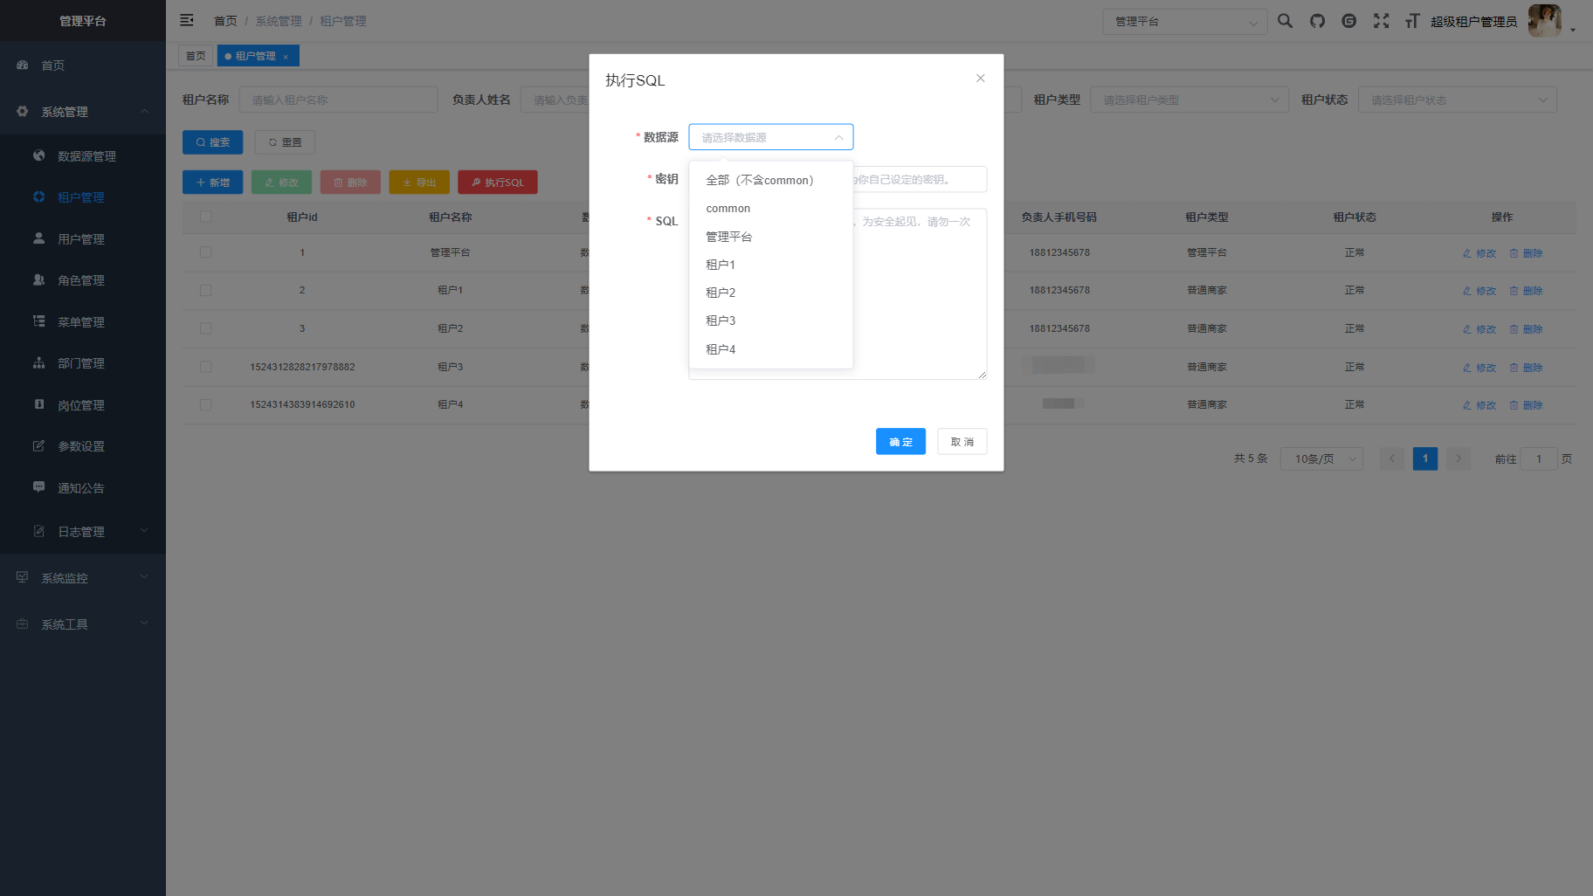Open 用户管理 from the sidebar menu
The width and height of the screenshot is (1593, 896).
tap(82, 238)
